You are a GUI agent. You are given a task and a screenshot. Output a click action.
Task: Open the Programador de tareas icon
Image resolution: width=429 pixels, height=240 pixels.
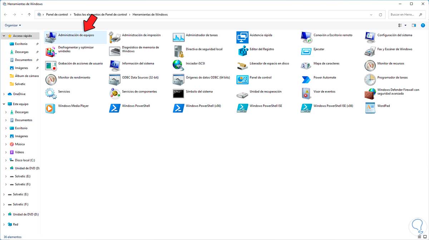coord(370,79)
